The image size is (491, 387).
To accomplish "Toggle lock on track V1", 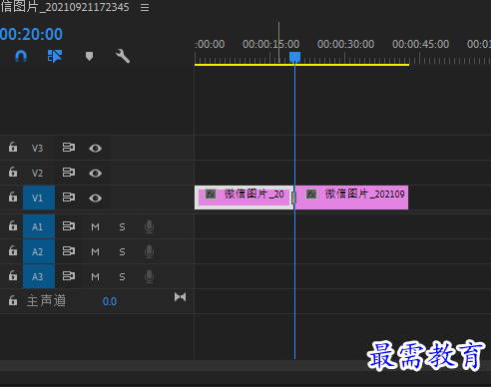I will (13, 196).
